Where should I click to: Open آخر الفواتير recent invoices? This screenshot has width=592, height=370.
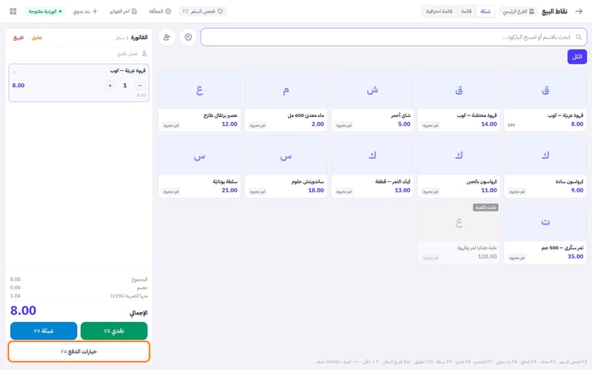coord(123,11)
